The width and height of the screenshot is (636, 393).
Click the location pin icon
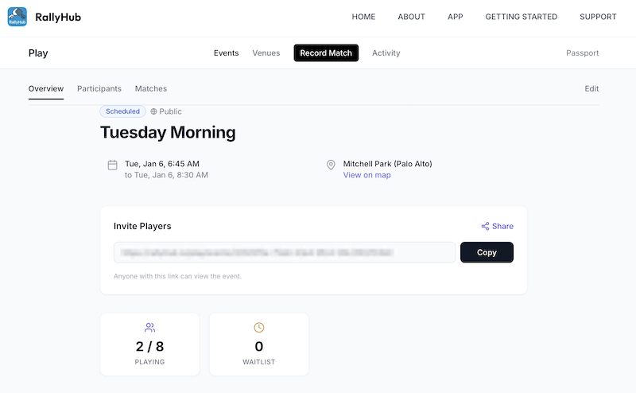point(331,165)
